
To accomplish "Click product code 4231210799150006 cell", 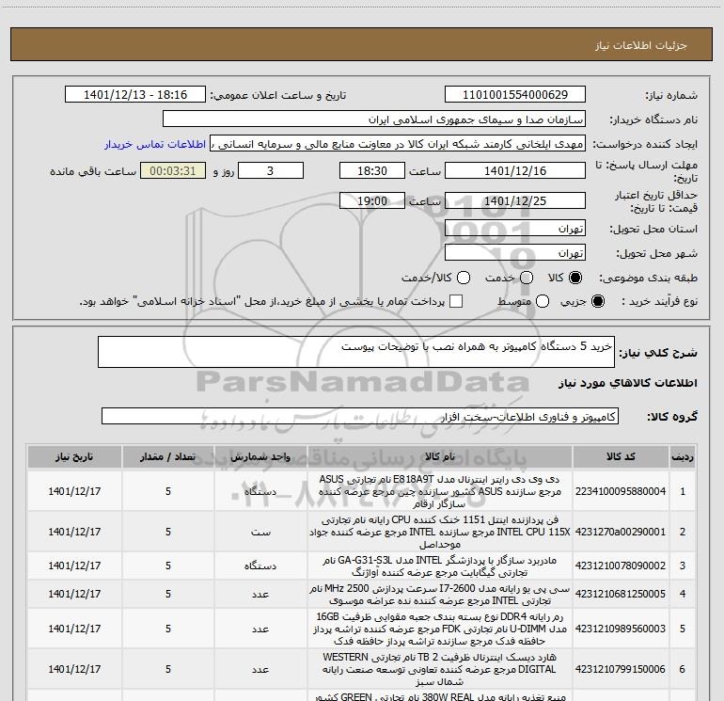I will [x=621, y=670].
